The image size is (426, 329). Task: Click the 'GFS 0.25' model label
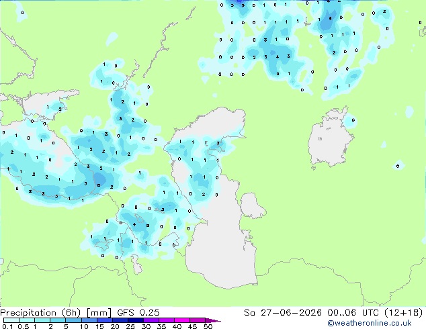[x=138, y=313]
